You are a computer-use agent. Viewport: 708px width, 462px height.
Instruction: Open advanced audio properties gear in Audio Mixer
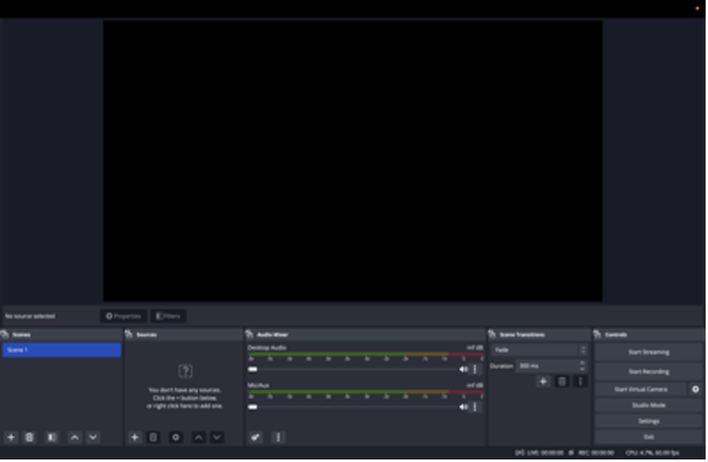coord(255,438)
